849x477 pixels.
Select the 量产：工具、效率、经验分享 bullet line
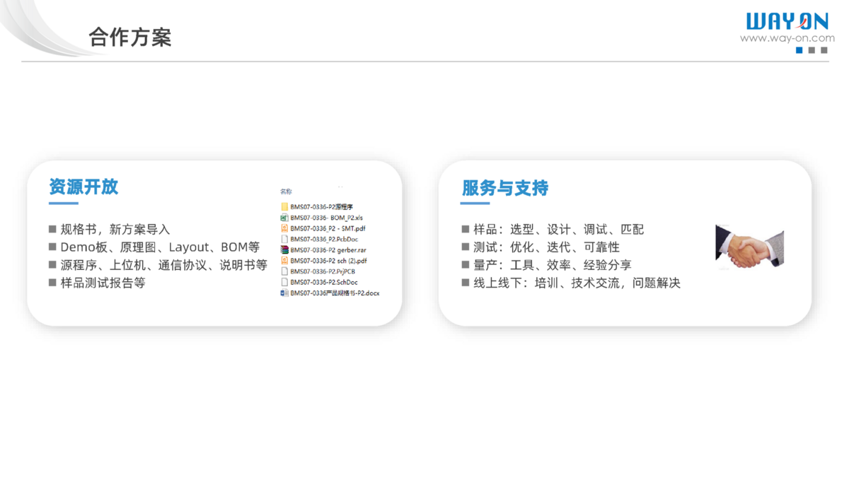click(552, 265)
